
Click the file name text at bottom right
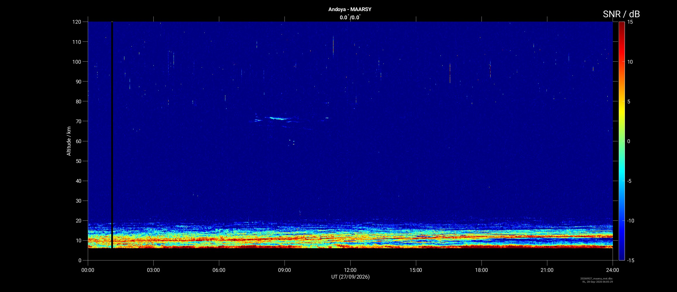click(x=596, y=279)
